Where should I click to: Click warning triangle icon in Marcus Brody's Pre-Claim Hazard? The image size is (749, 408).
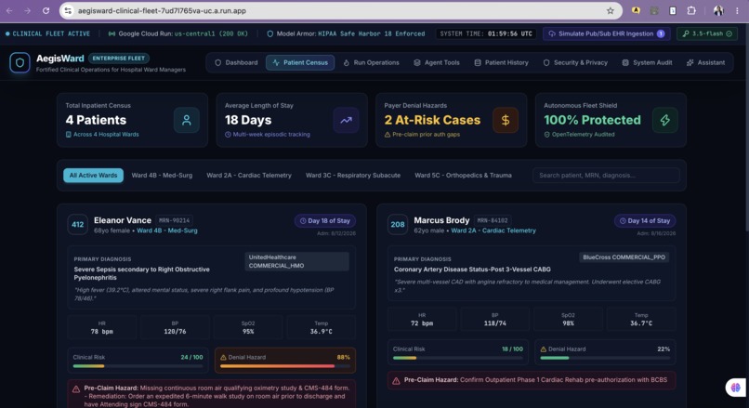tap(396, 381)
